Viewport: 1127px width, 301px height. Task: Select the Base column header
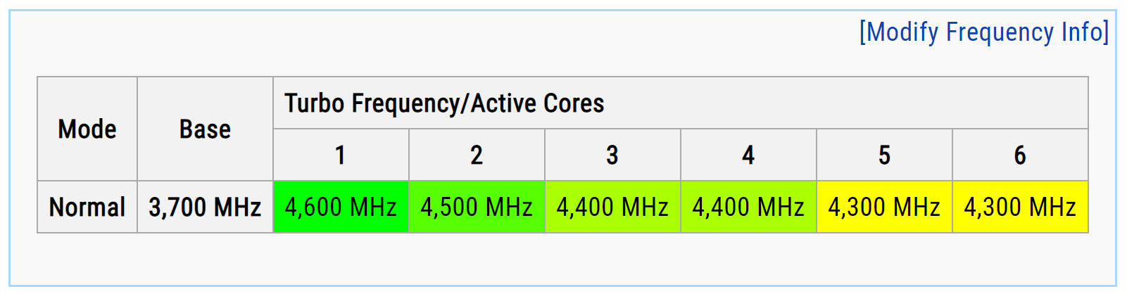(205, 129)
